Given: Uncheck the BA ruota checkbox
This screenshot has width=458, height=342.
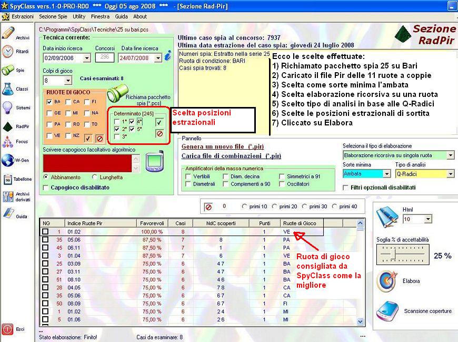Looking at the screenshot, I should pos(49,102).
